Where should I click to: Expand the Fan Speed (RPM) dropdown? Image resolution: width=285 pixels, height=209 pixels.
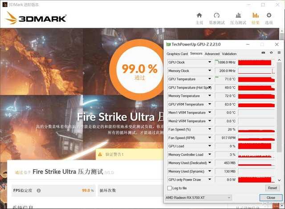tap(210, 138)
